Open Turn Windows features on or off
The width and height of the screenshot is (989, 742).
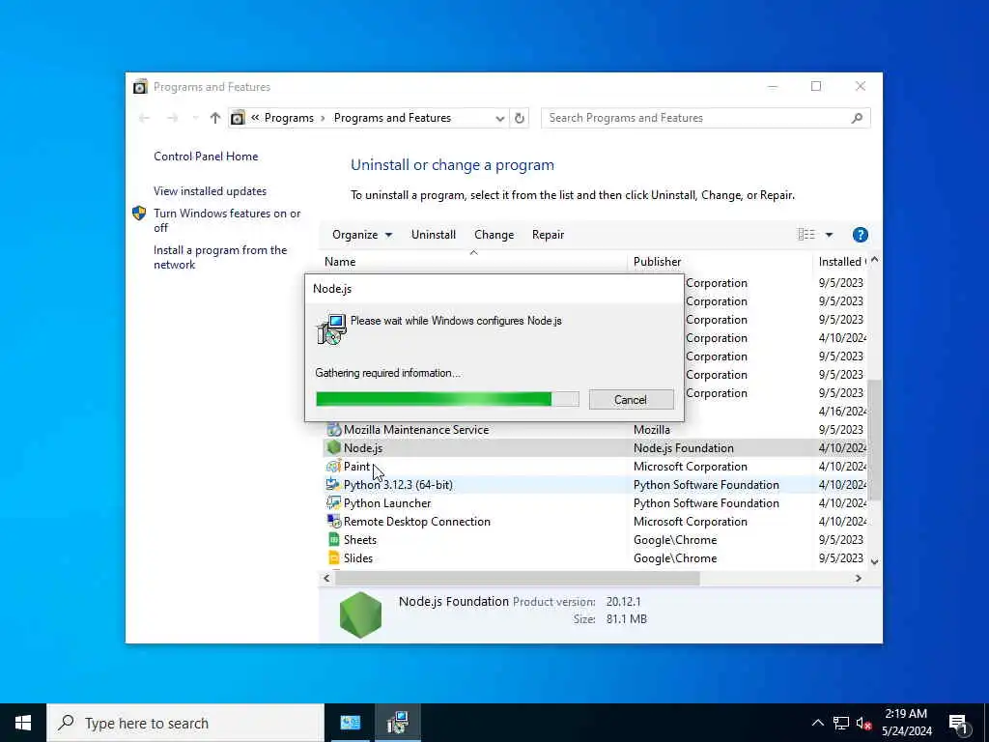pyautogui.click(x=227, y=220)
